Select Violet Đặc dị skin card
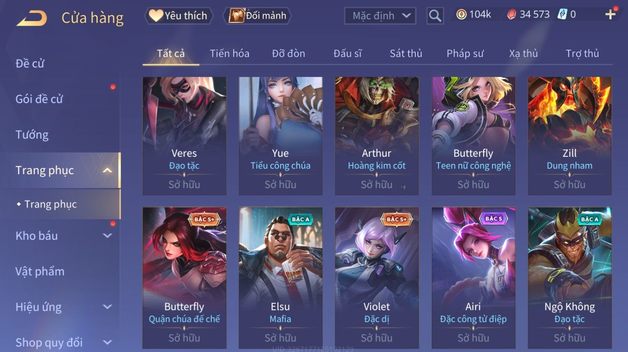The width and height of the screenshot is (628, 352). pos(377,278)
